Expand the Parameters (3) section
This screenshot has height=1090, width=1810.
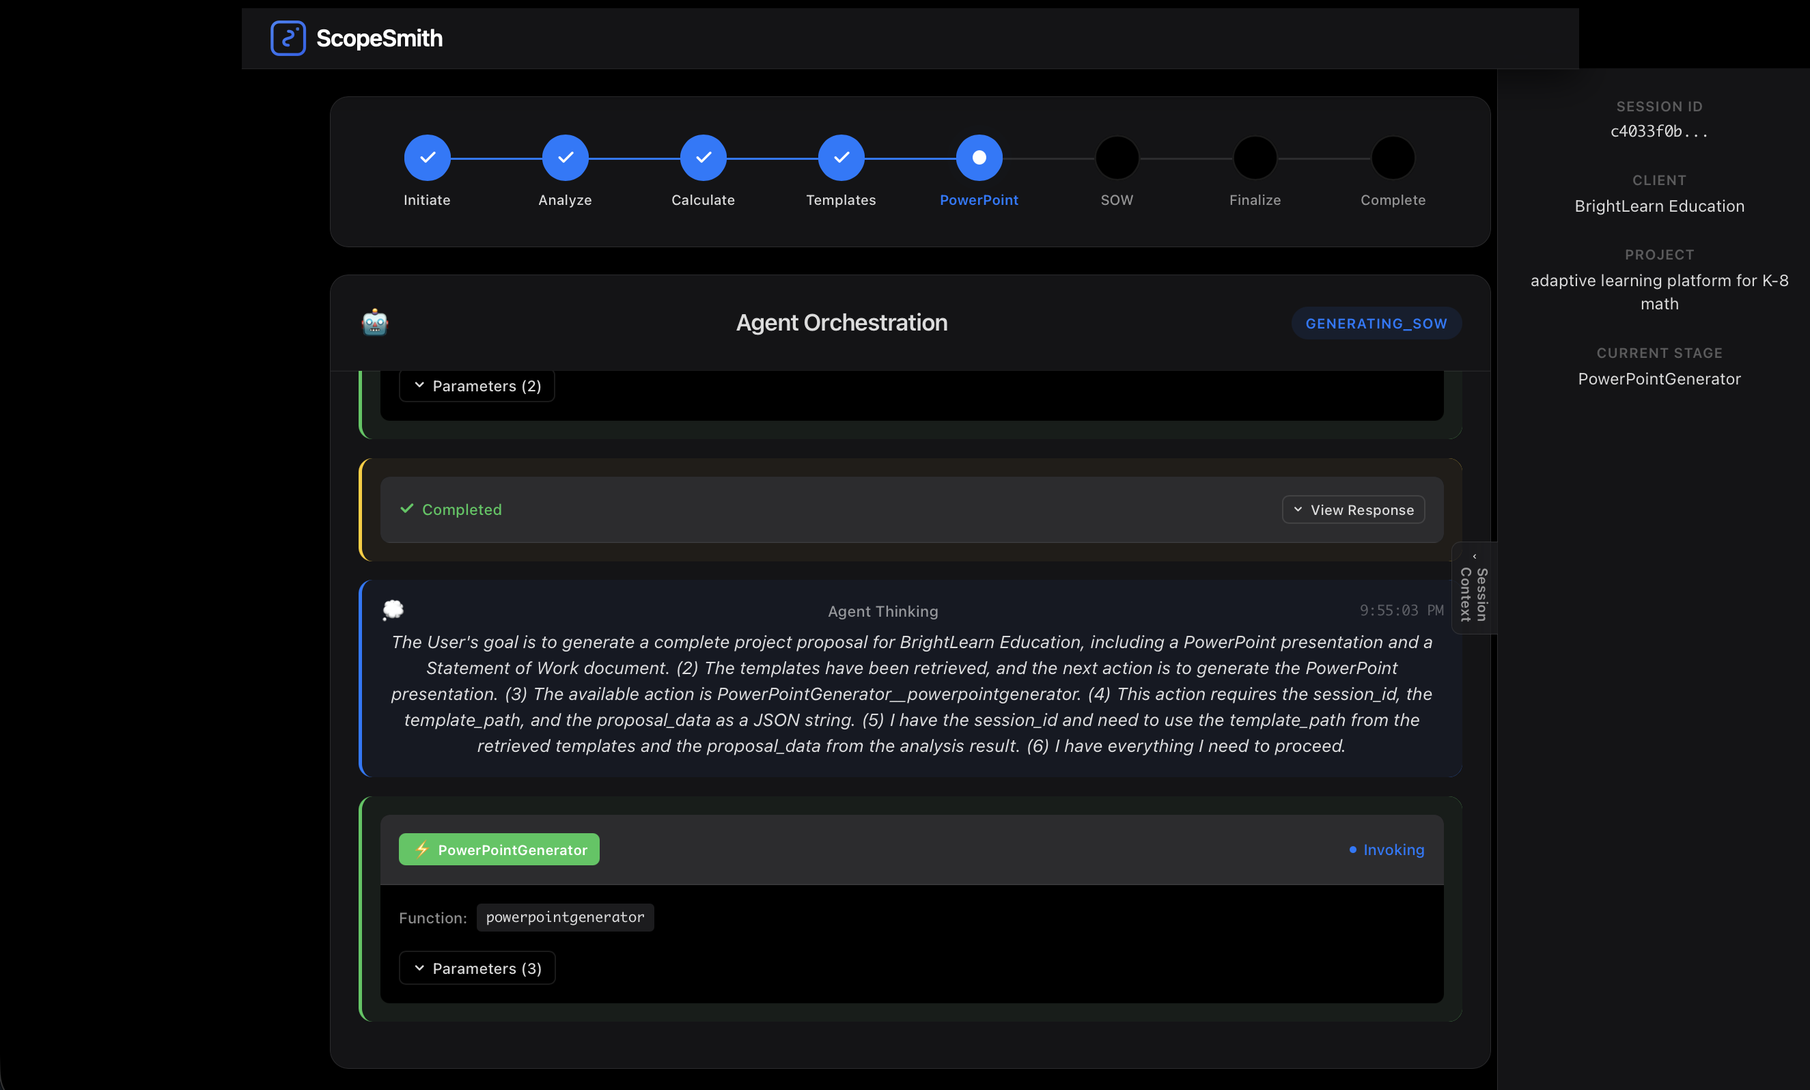click(x=477, y=968)
